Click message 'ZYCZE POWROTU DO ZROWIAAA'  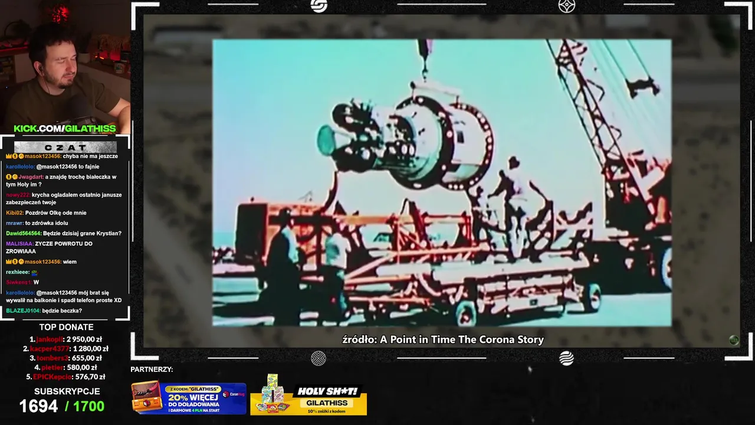49,247
